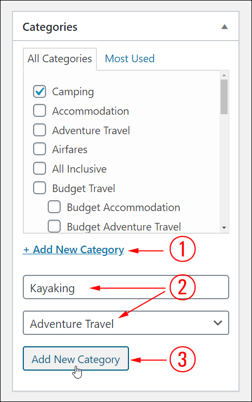Select the All Categories tab
This screenshot has width=252, height=402.
pos(60,59)
